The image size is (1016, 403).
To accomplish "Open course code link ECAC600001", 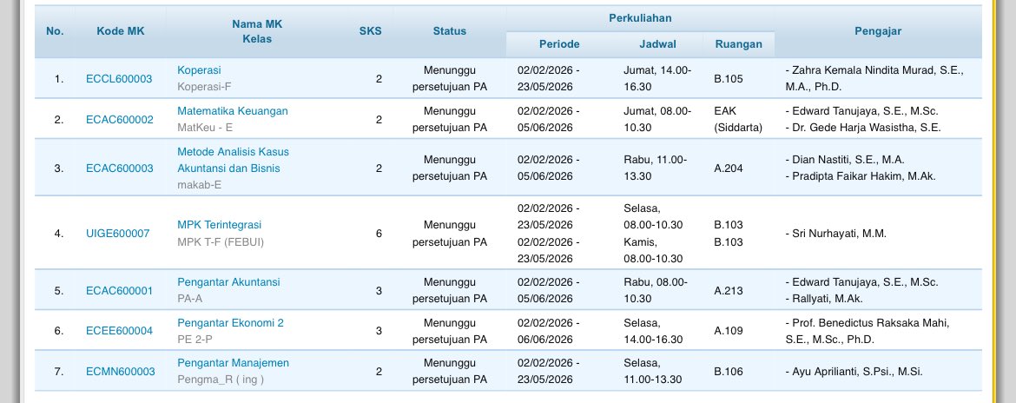I will [x=120, y=291].
